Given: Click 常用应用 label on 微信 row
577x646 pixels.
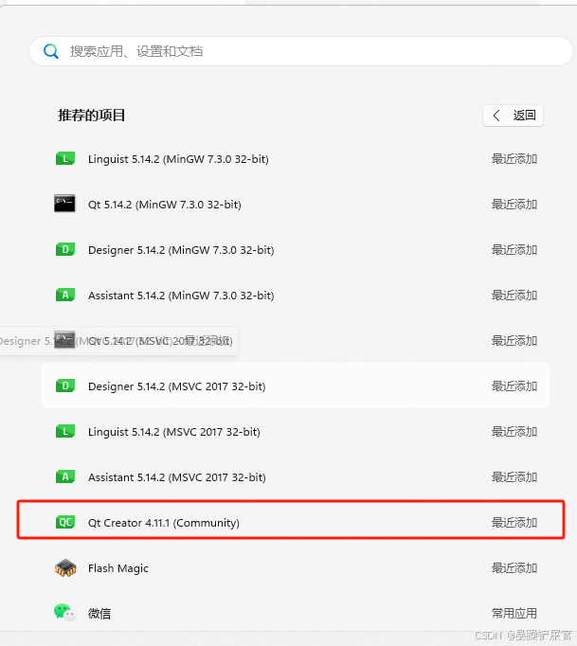Looking at the screenshot, I should [514, 613].
